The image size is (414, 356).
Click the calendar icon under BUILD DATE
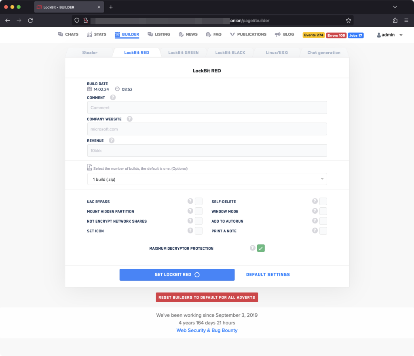(x=89, y=89)
